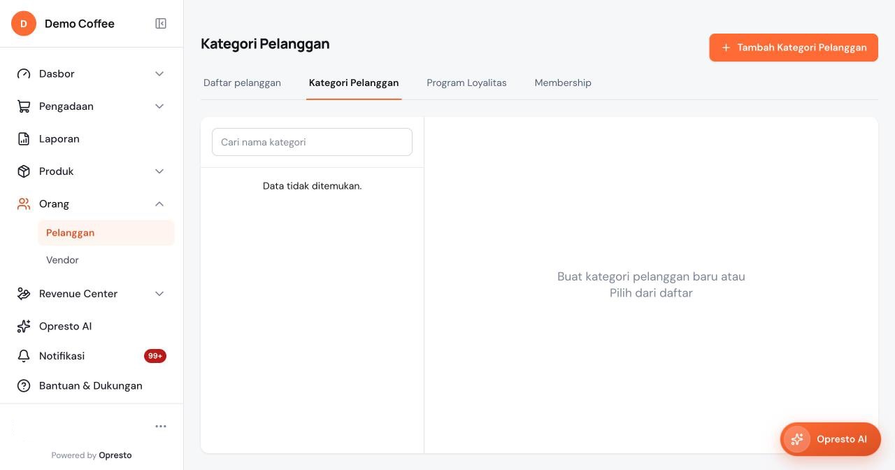
Task: Go to the Membership tab
Action: click(x=563, y=83)
